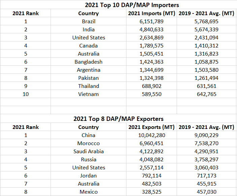Viewport: 237px width, 196px height.
Task: Select the average value 5,768,695
Action: pyautogui.click(x=206, y=22)
